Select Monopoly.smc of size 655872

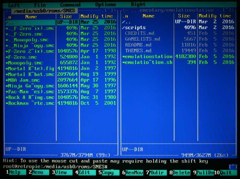[x=61, y=63]
